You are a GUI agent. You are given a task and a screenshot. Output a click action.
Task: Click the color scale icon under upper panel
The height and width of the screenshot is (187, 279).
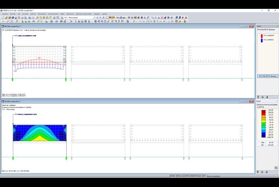[258, 97]
